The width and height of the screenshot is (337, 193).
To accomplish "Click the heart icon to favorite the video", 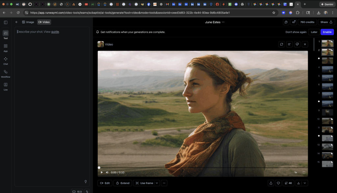I will [x=278, y=183].
